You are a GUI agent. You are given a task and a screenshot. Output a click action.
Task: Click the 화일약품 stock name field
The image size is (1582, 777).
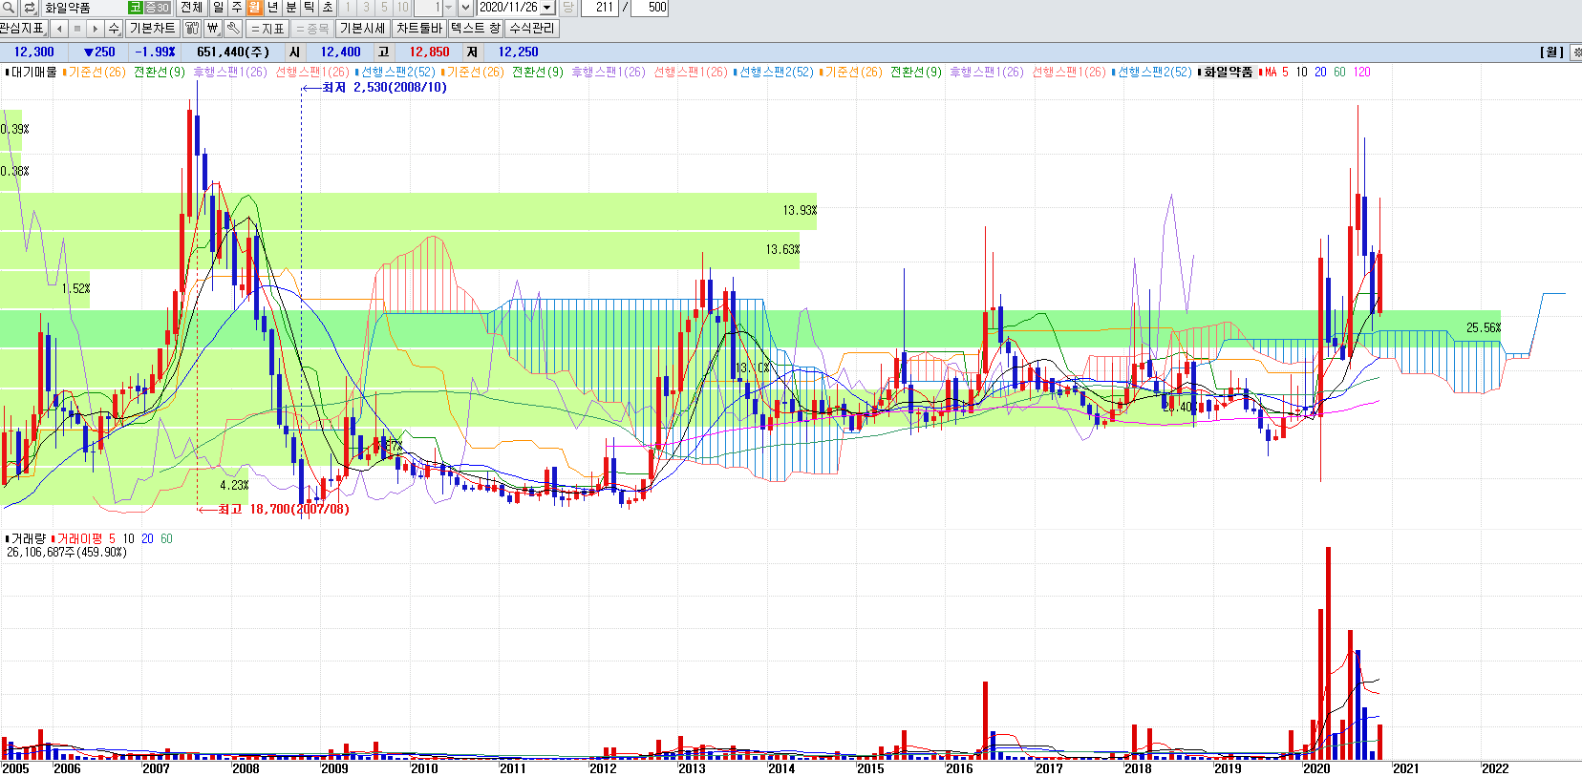83,8
